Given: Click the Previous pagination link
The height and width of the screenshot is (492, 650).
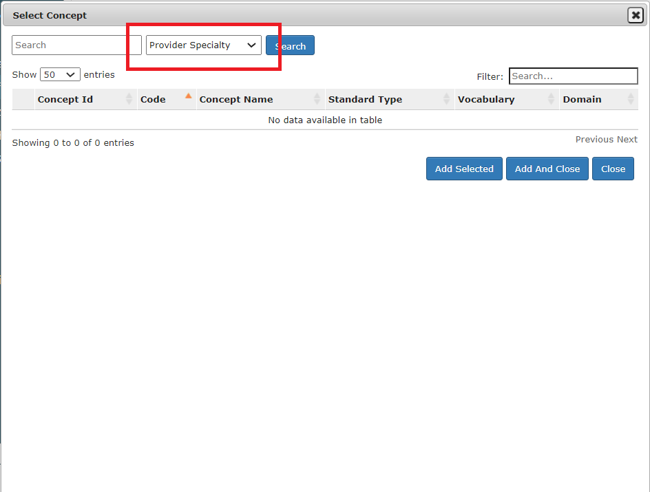Looking at the screenshot, I should coord(594,139).
